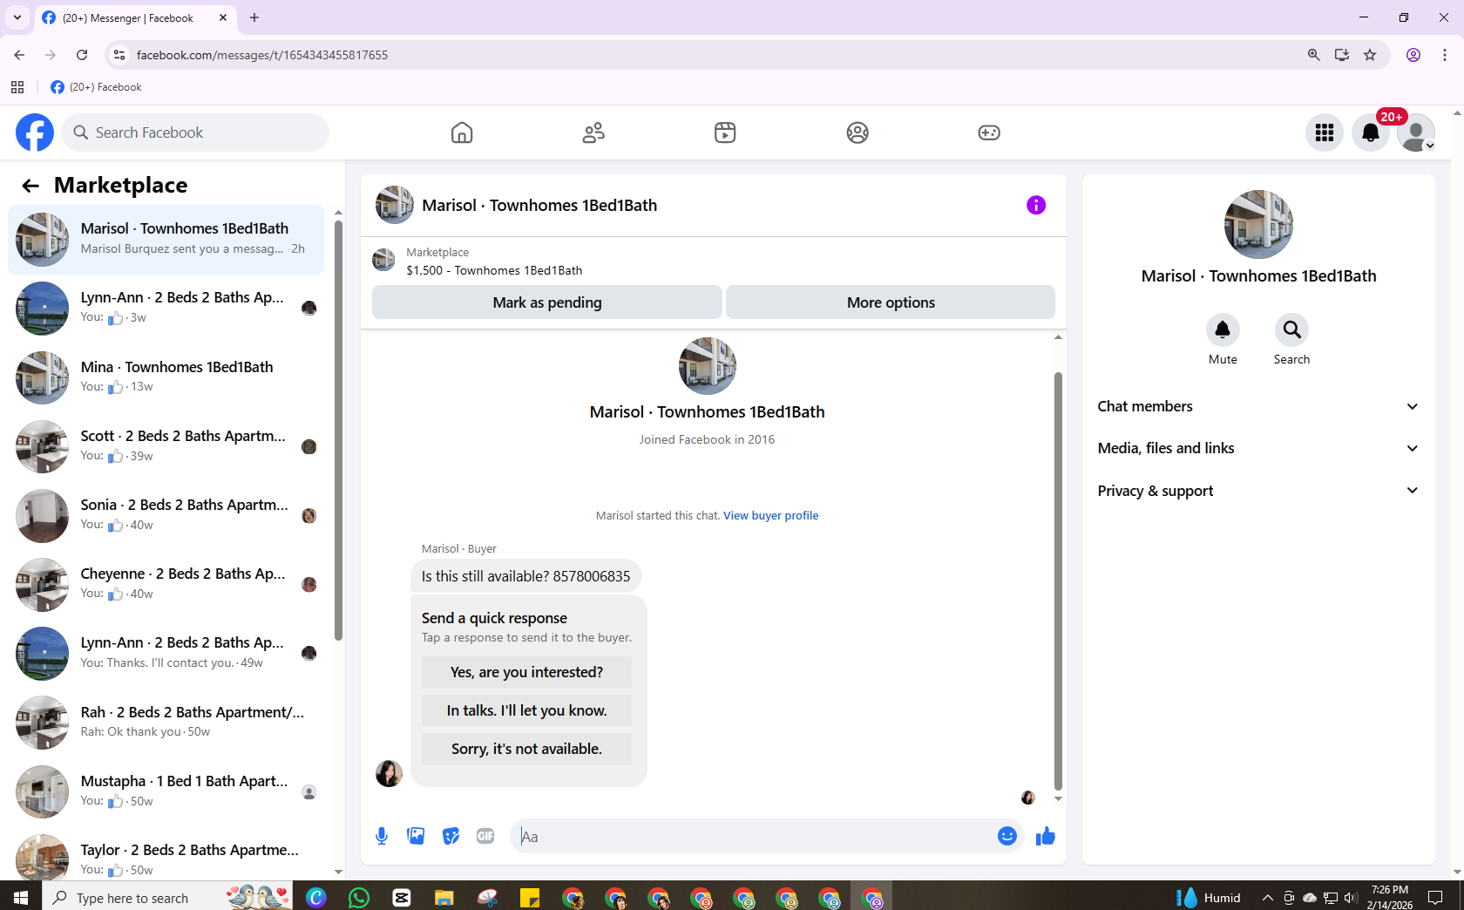Send quick response Sorry, it's not available.
1464x910 pixels.
(526, 749)
